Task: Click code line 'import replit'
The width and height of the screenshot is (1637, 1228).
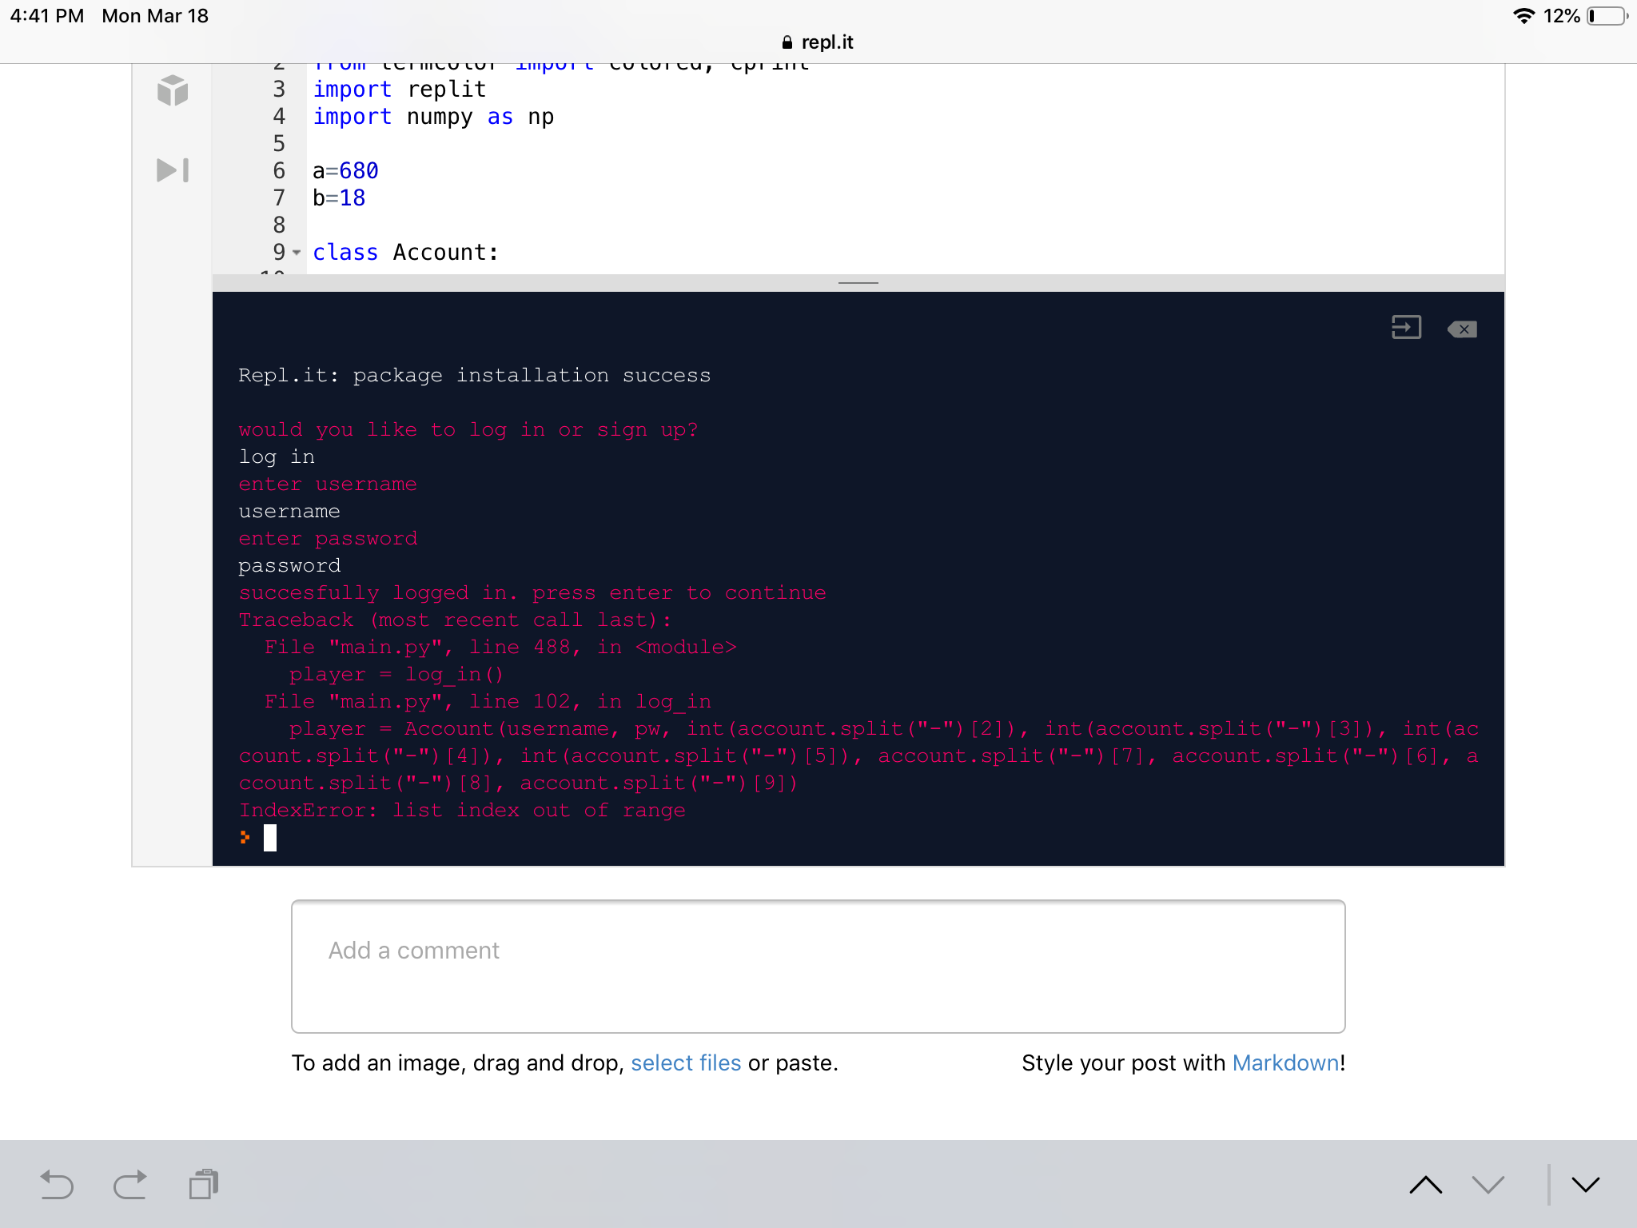Action: pyautogui.click(x=399, y=89)
